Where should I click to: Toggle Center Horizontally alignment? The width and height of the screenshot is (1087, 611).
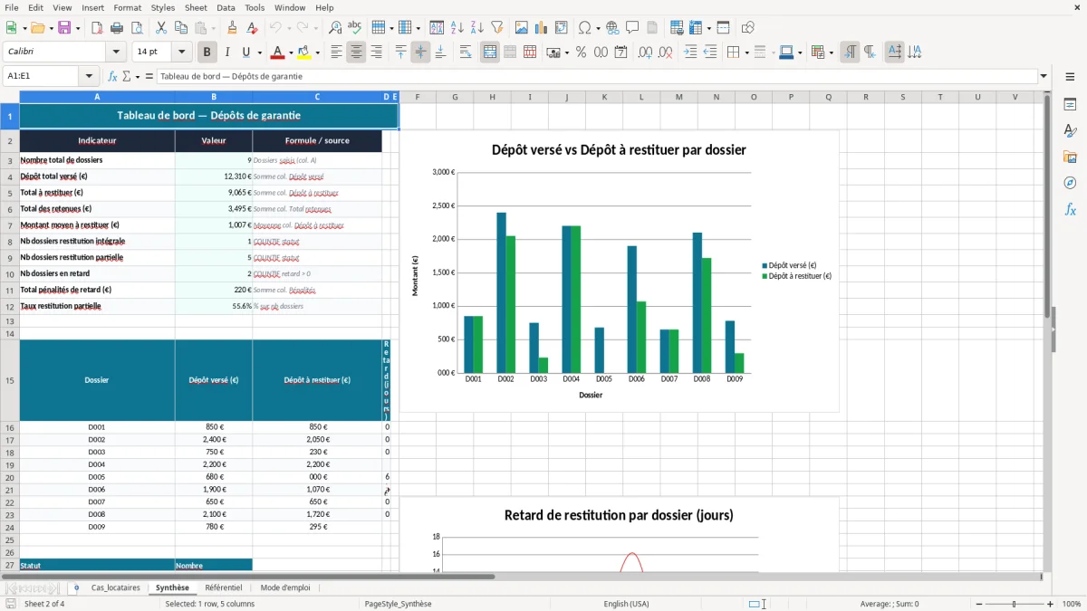[356, 53]
